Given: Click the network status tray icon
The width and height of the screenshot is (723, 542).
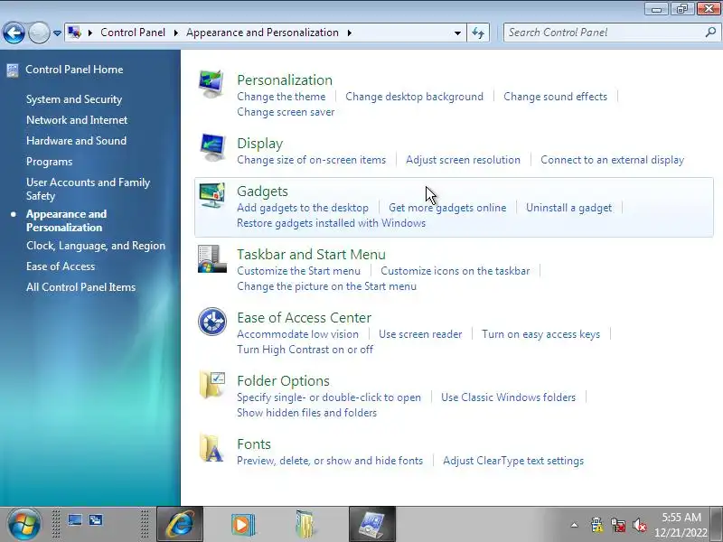Looking at the screenshot, I should pos(618,525).
